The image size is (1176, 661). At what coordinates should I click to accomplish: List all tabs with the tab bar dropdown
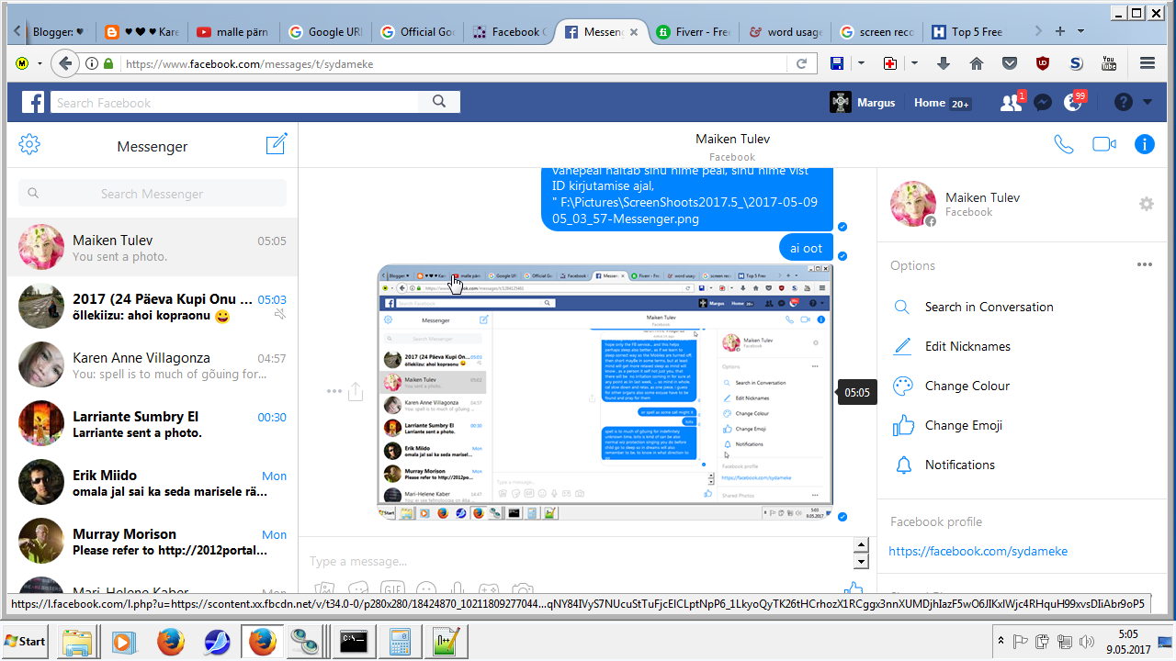tap(1080, 31)
